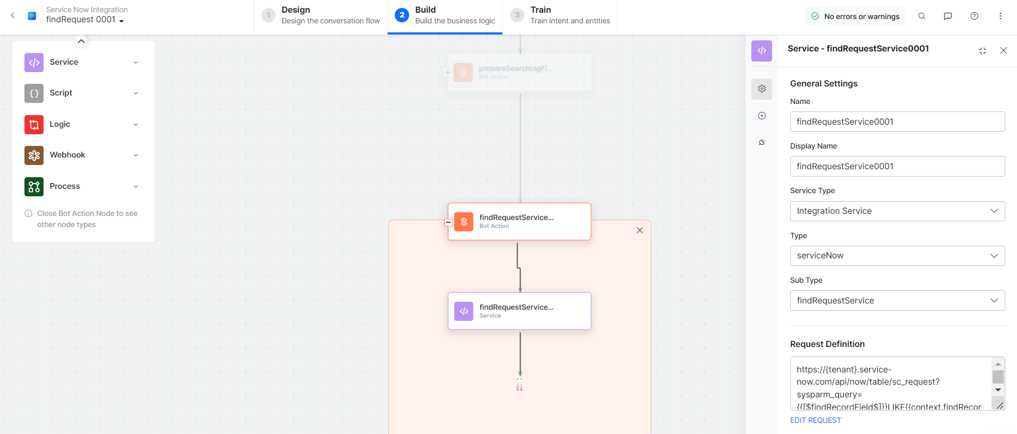1017x434 pixels.
Task: Select the gear settings tab in side panel
Action: pos(761,89)
